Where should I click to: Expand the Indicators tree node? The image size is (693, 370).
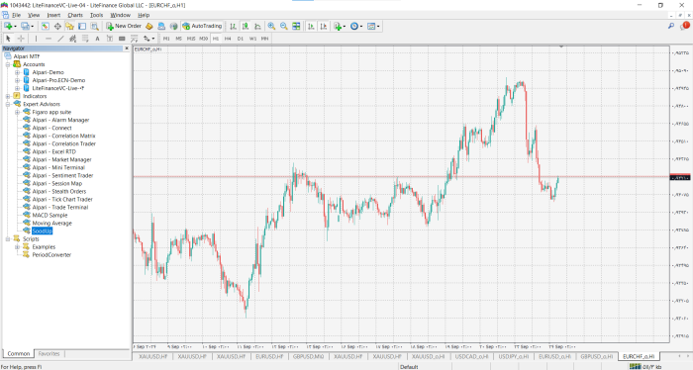(x=8, y=96)
